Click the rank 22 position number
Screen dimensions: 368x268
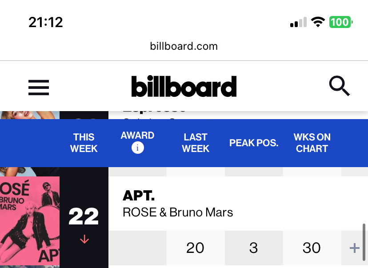(x=84, y=216)
